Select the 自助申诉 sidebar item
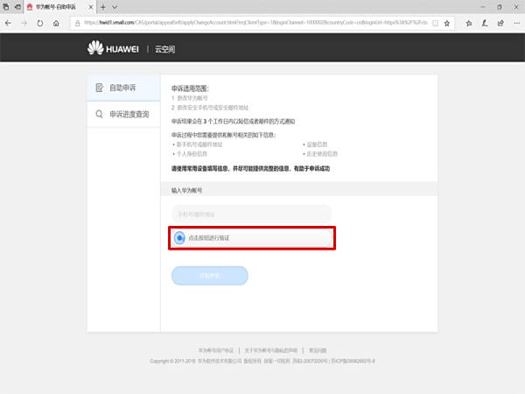Image resolution: width=525 pixels, height=394 pixels. click(124, 88)
